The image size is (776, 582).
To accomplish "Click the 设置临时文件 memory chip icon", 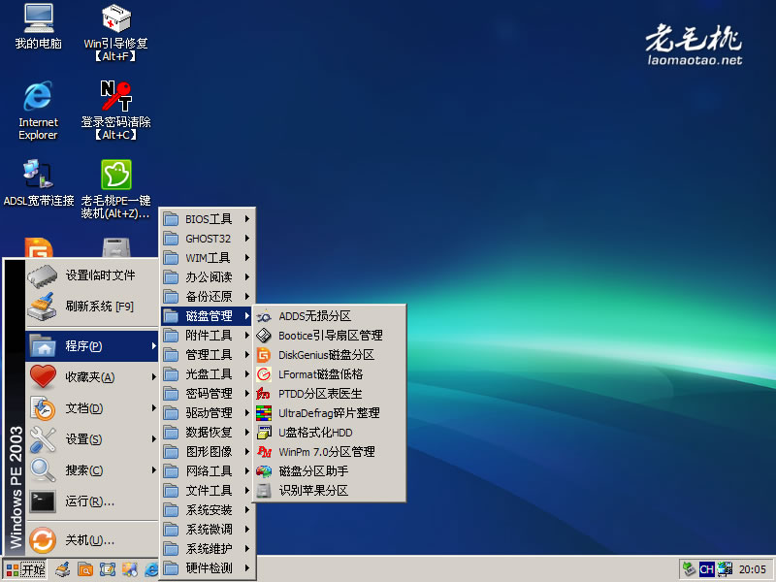I will tap(43, 276).
